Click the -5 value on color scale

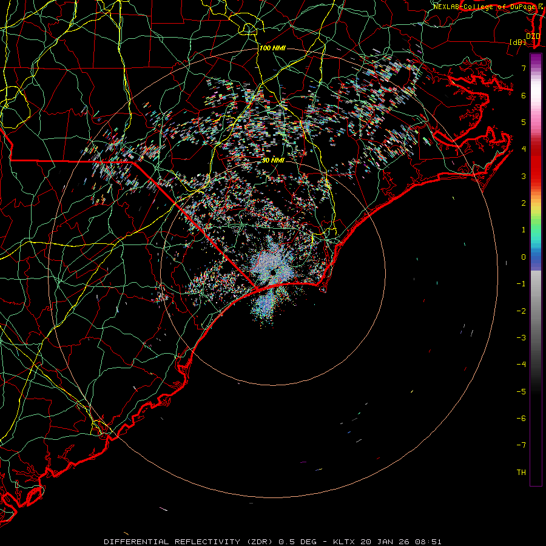point(521,391)
